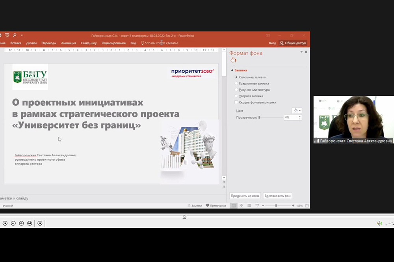Viewport: 394px width, 262px height.
Task: Collapse the Заливка section
Action: click(x=232, y=70)
